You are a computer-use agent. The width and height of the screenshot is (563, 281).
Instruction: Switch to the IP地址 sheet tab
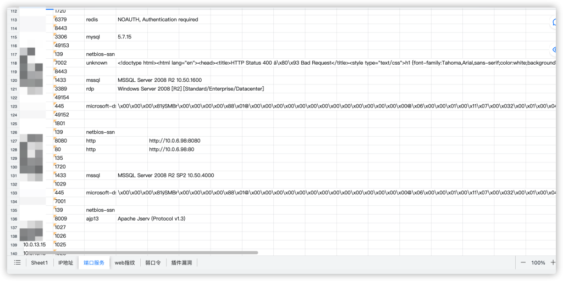(x=66, y=262)
